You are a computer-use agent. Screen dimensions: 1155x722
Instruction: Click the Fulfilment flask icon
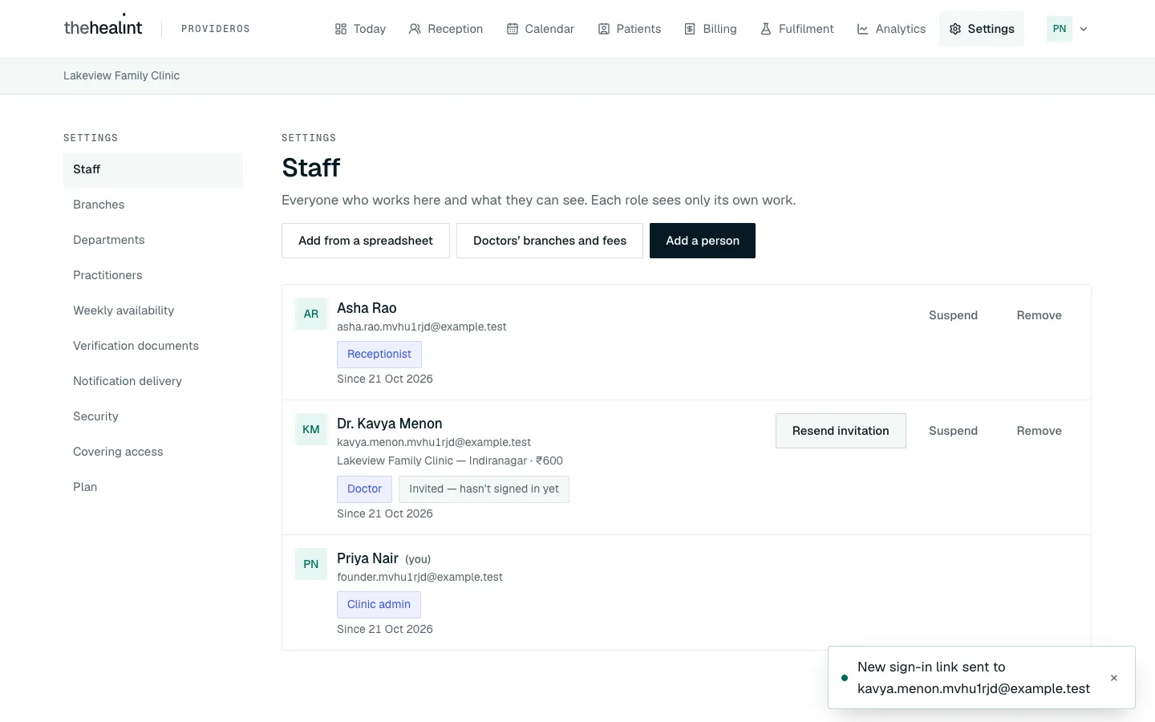pos(766,29)
